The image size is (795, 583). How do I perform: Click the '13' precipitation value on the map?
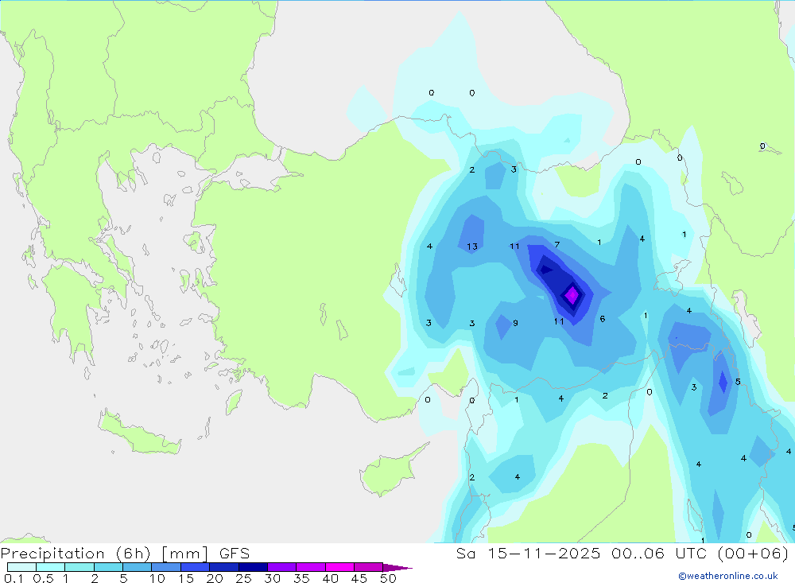(472, 247)
